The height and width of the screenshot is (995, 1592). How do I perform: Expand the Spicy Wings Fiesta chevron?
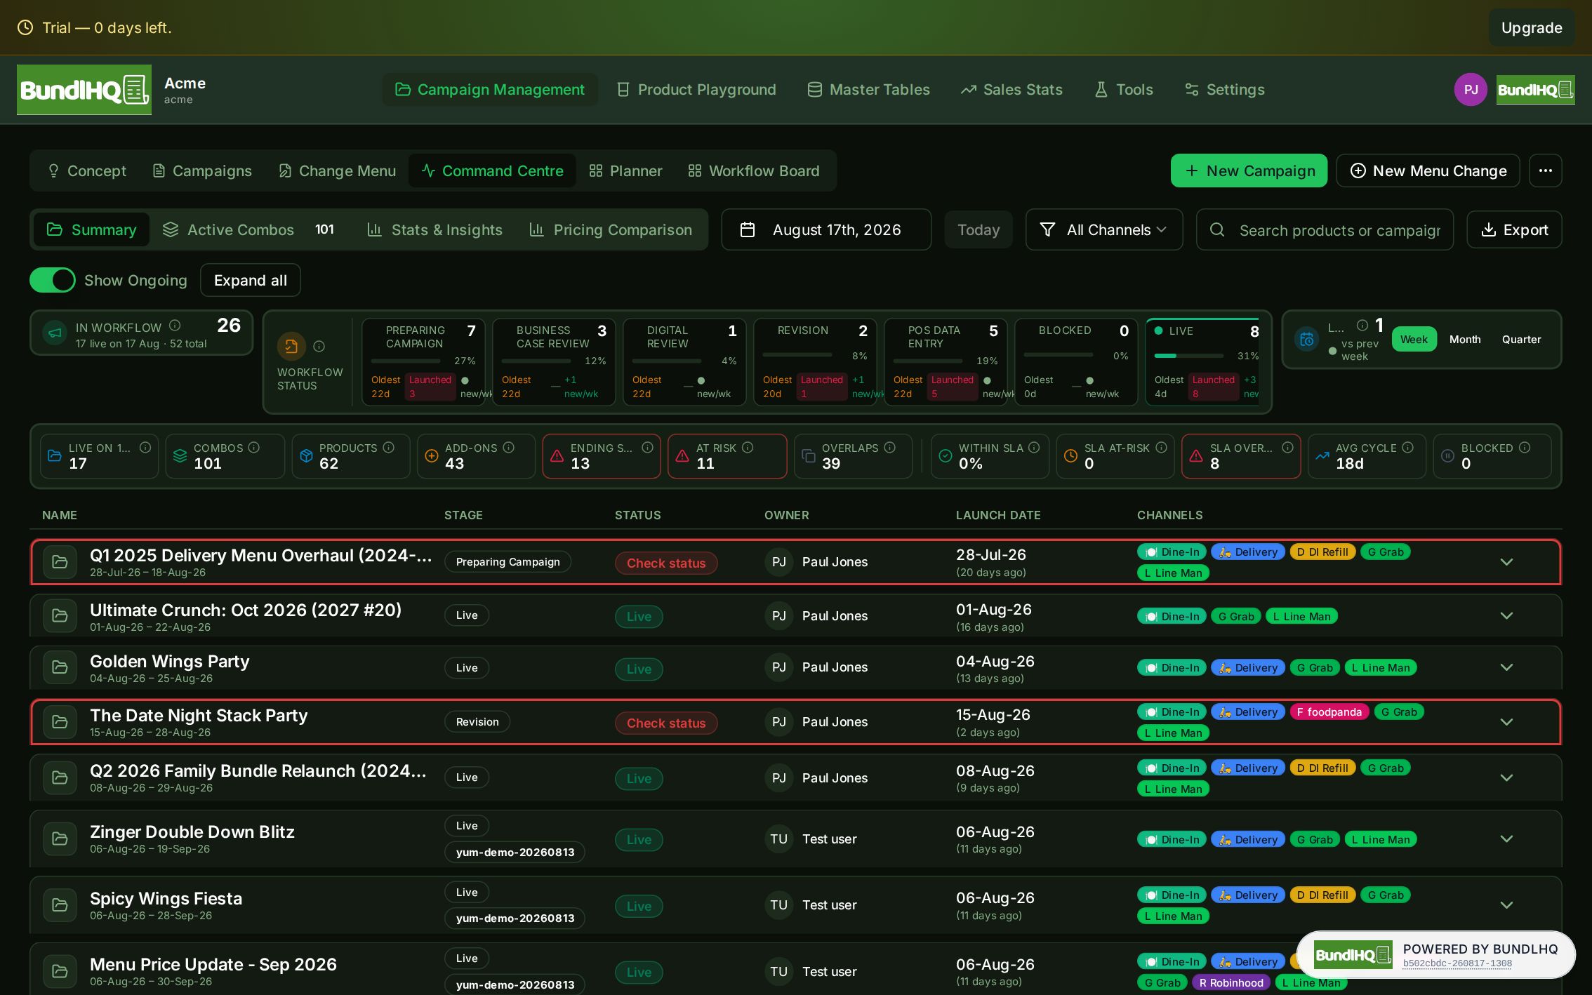[1506, 905]
